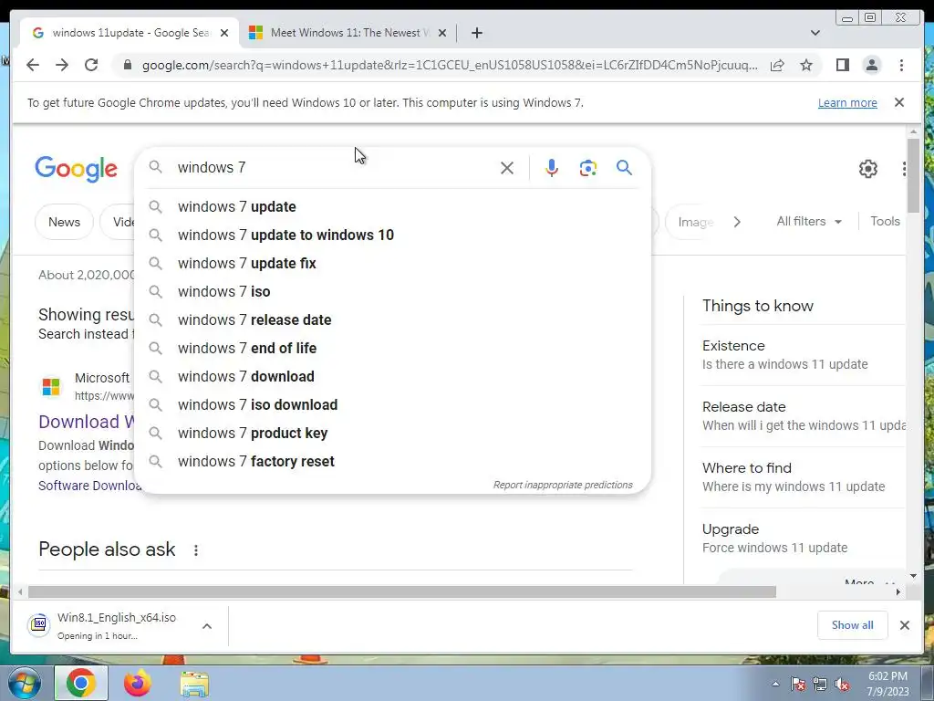Close the windows 11update Google tab
Viewport: 934px width, 701px height.
[224, 34]
